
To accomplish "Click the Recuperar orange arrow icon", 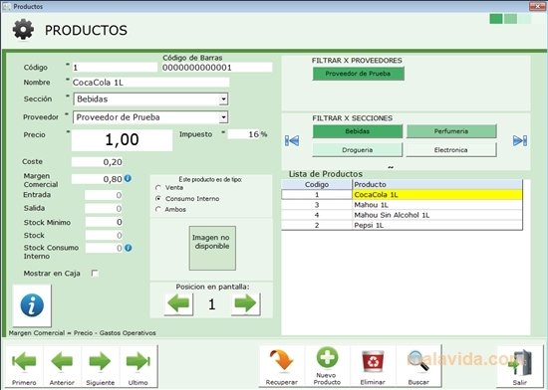I will tap(281, 360).
